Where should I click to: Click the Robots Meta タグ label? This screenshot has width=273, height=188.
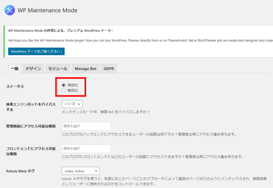click(x=20, y=171)
